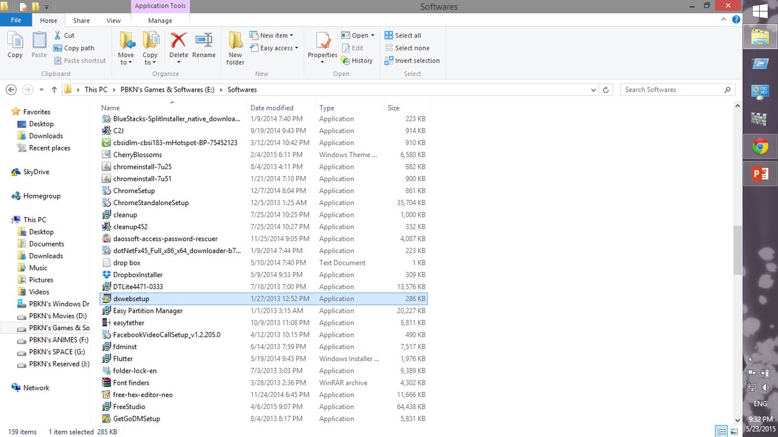The width and height of the screenshot is (778, 437).
Task: Click the Move to icon
Action: pyautogui.click(x=126, y=47)
